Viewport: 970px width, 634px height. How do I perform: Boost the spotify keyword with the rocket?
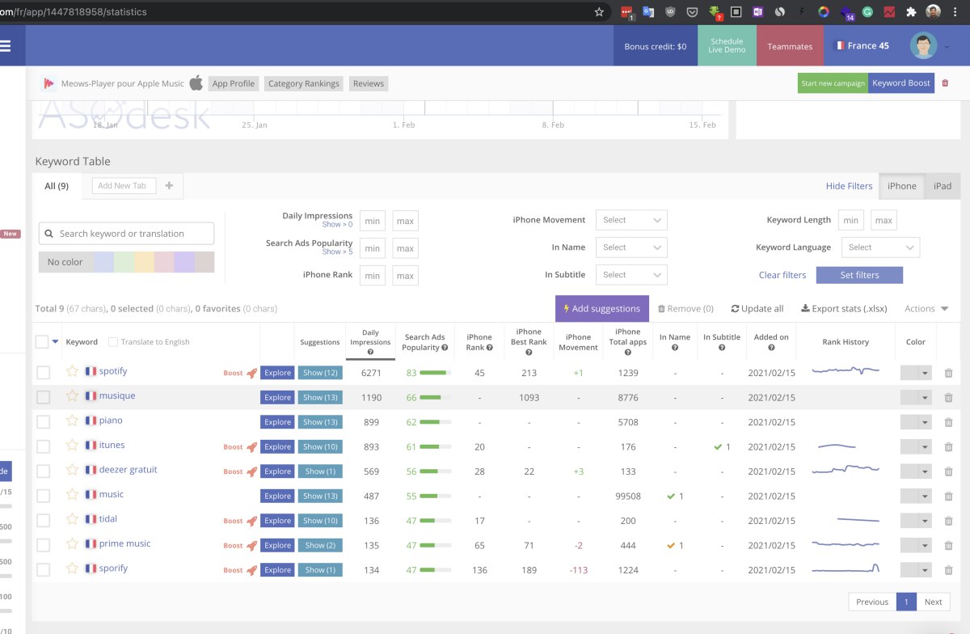[251, 373]
